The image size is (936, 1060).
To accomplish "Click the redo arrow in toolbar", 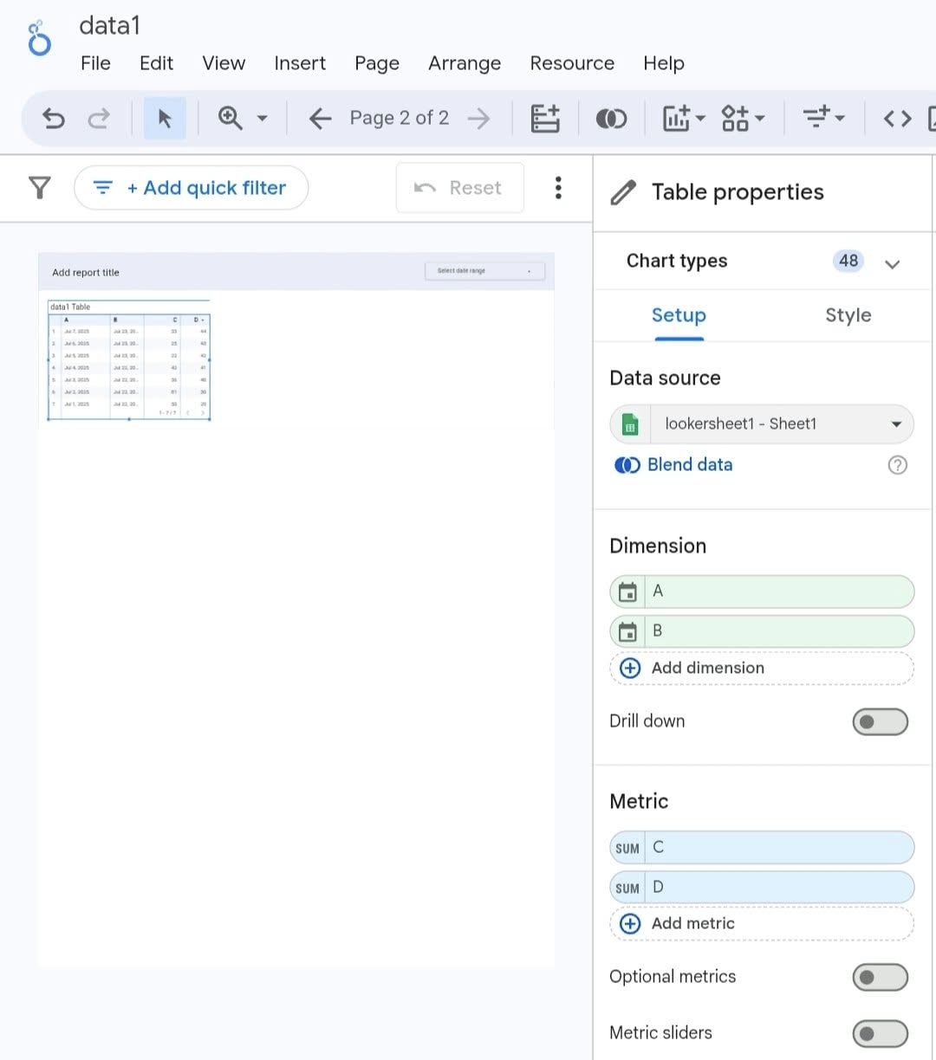I will (x=99, y=119).
